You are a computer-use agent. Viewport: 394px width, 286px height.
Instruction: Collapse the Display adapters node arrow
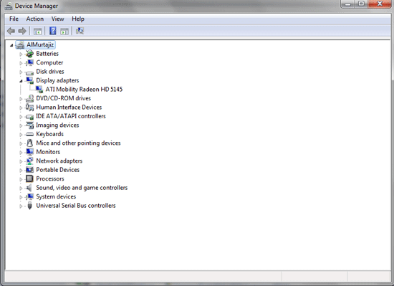coord(21,81)
